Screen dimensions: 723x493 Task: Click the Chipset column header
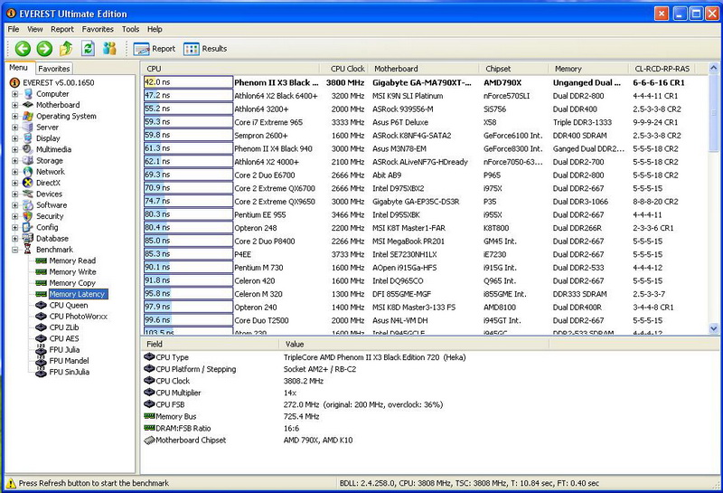tap(513, 69)
